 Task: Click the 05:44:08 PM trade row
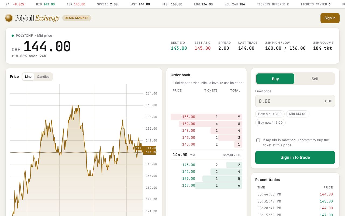tap(295, 194)
